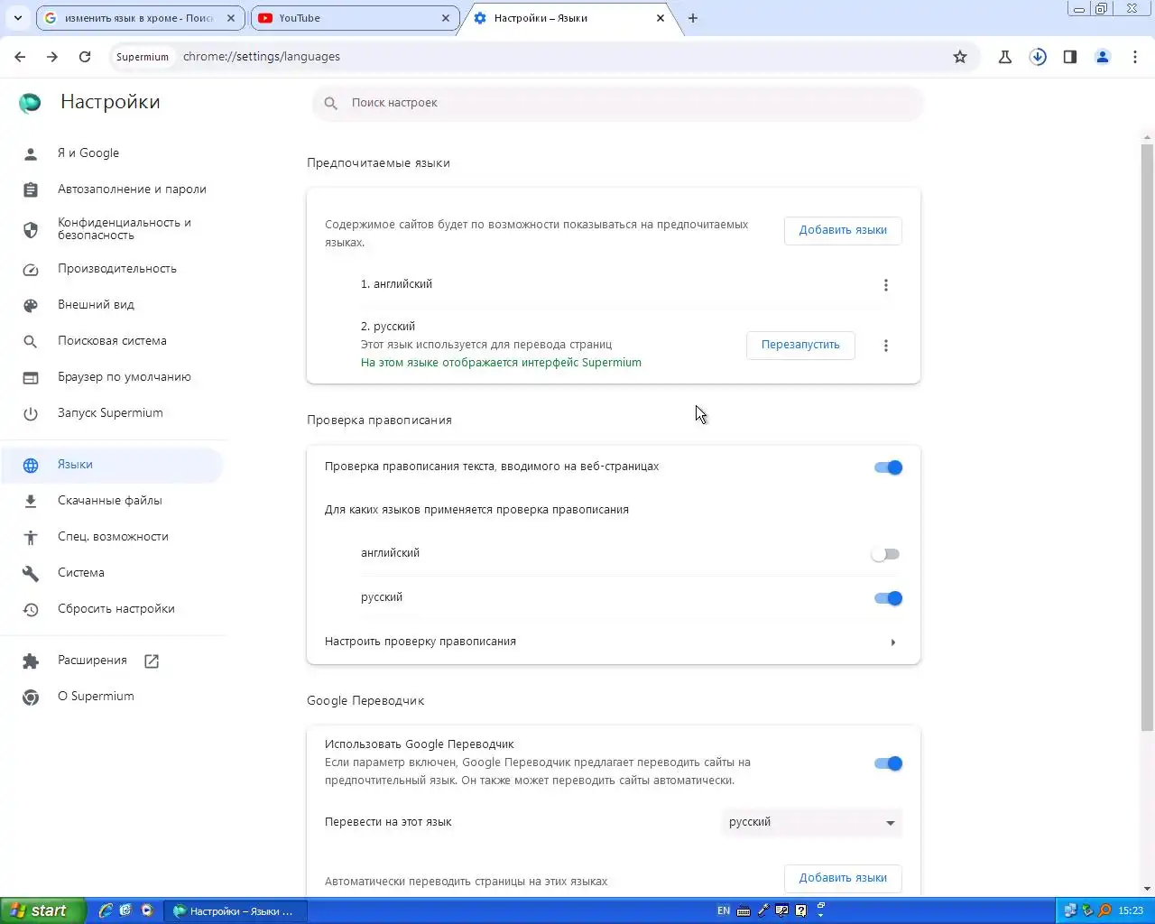Open the Chrome Labs flask icon
1155x924 pixels.
[1005, 57]
